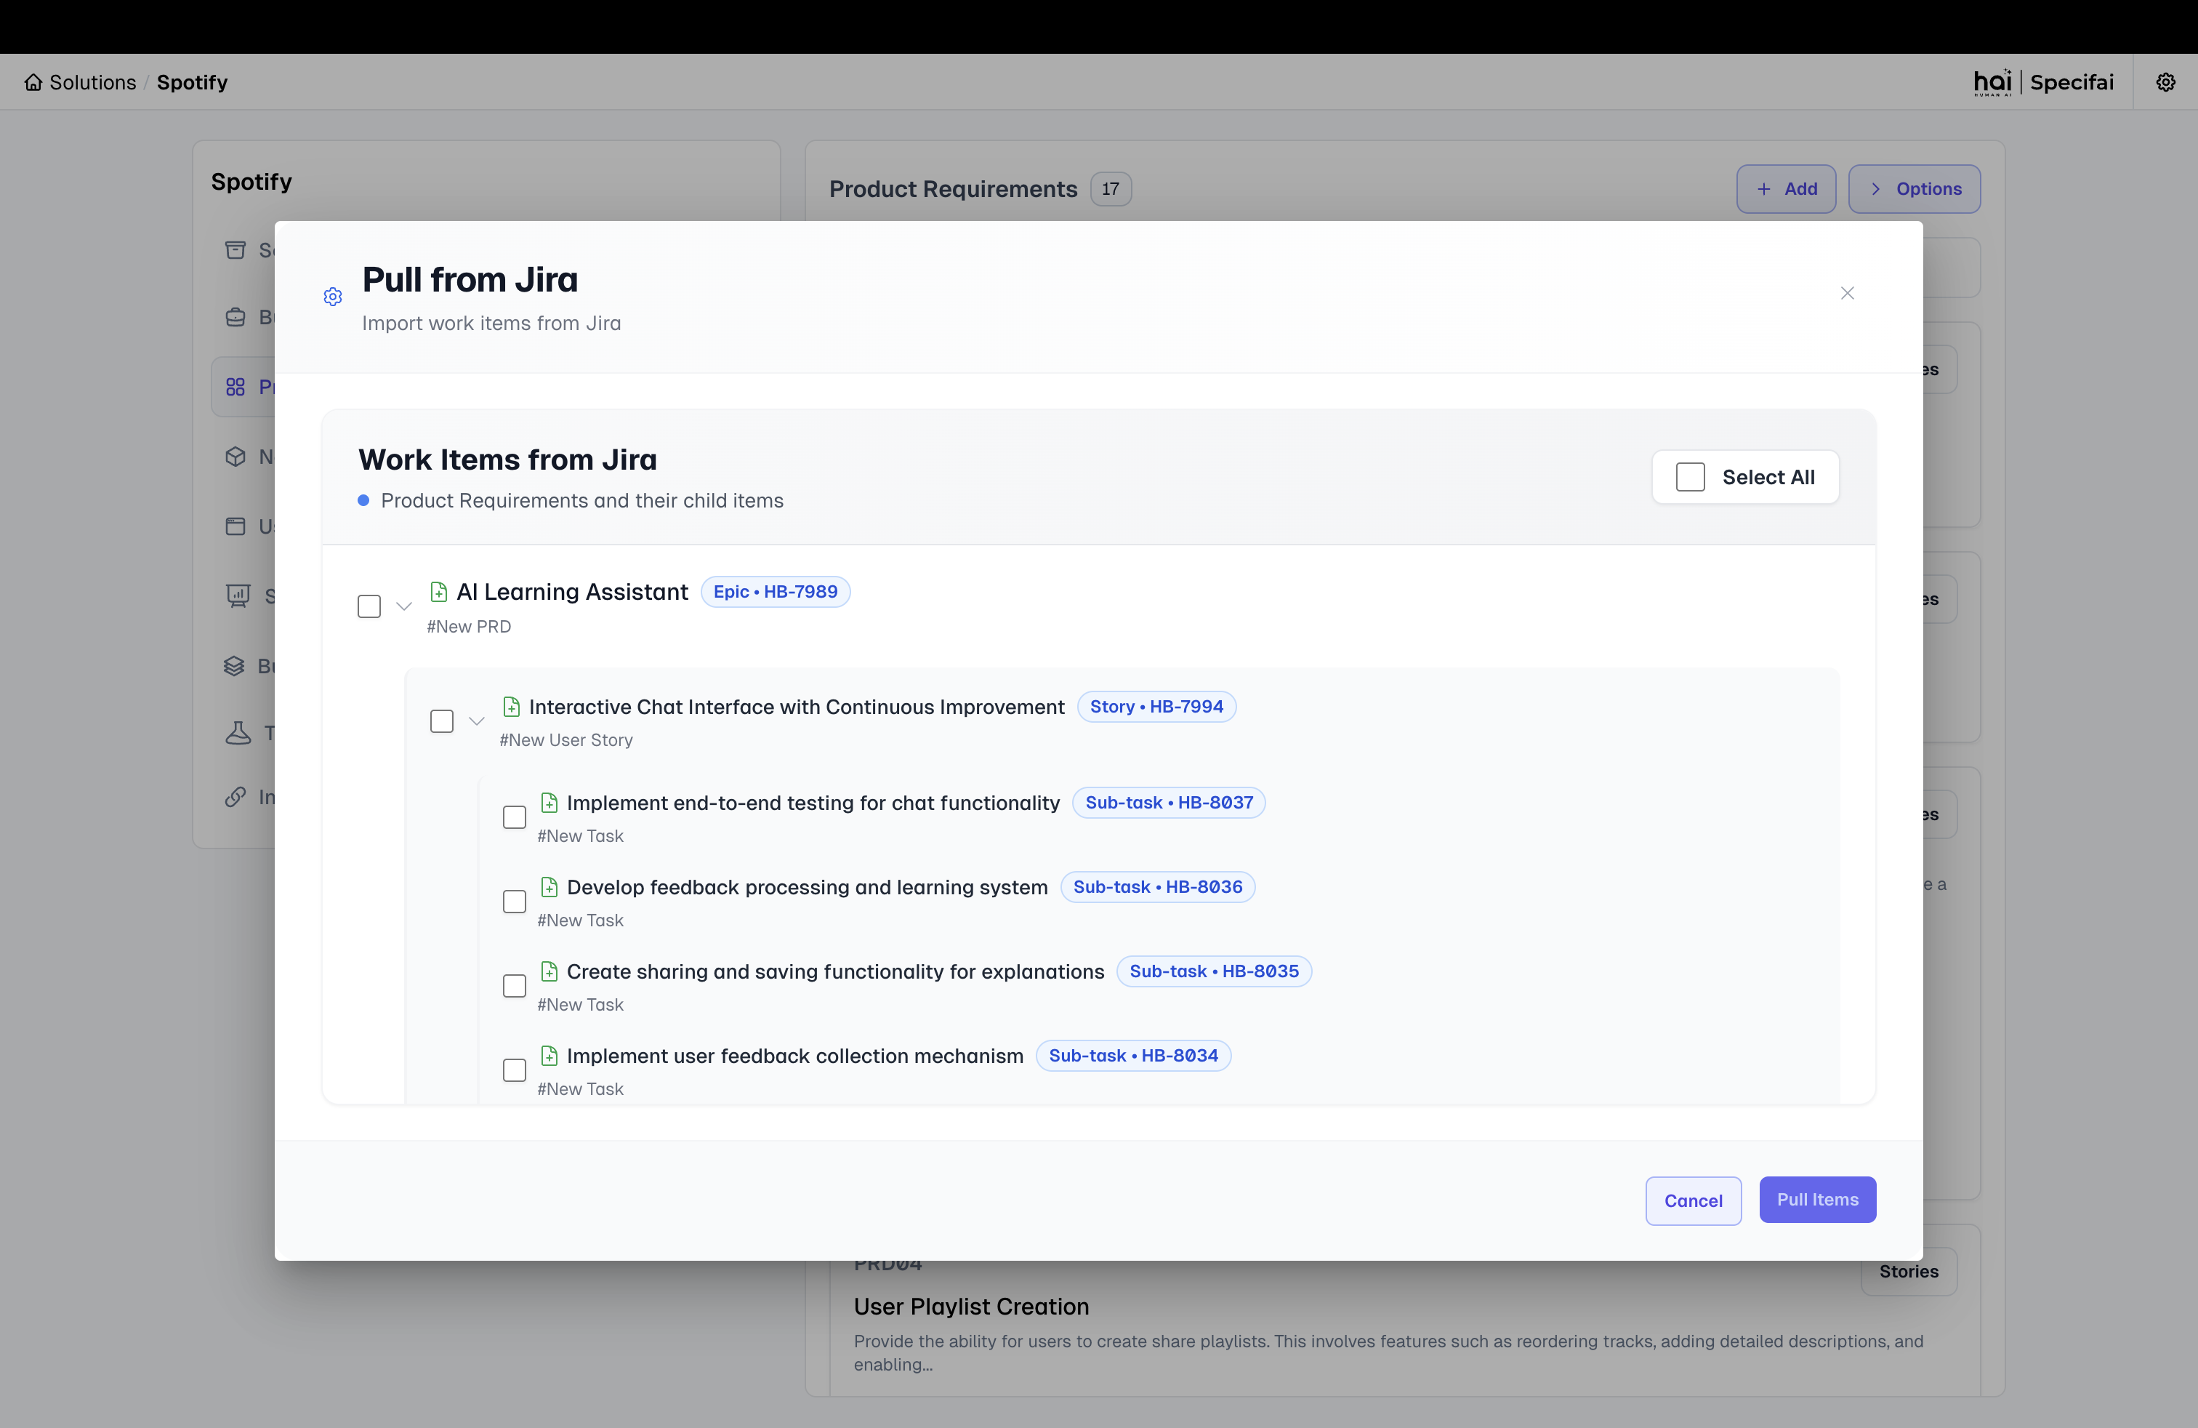Click the Sub-task HB-8034 badge
This screenshot has width=2198, height=1428.
(1133, 1055)
